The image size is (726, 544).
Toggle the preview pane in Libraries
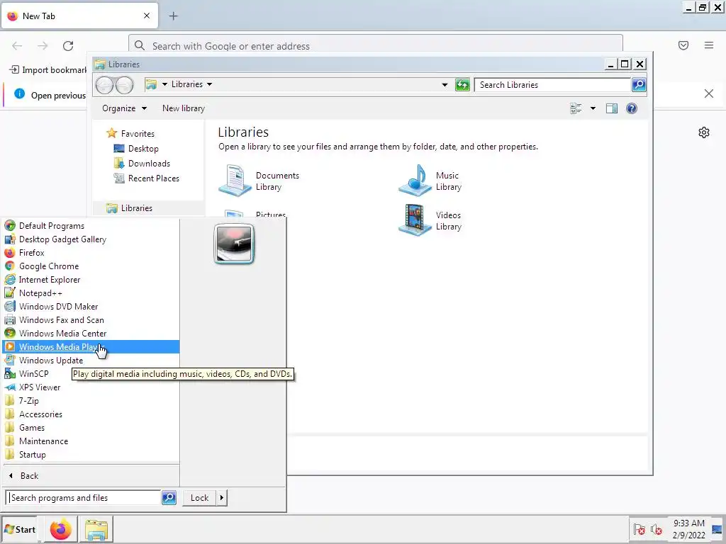pyautogui.click(x=612, y=108)
